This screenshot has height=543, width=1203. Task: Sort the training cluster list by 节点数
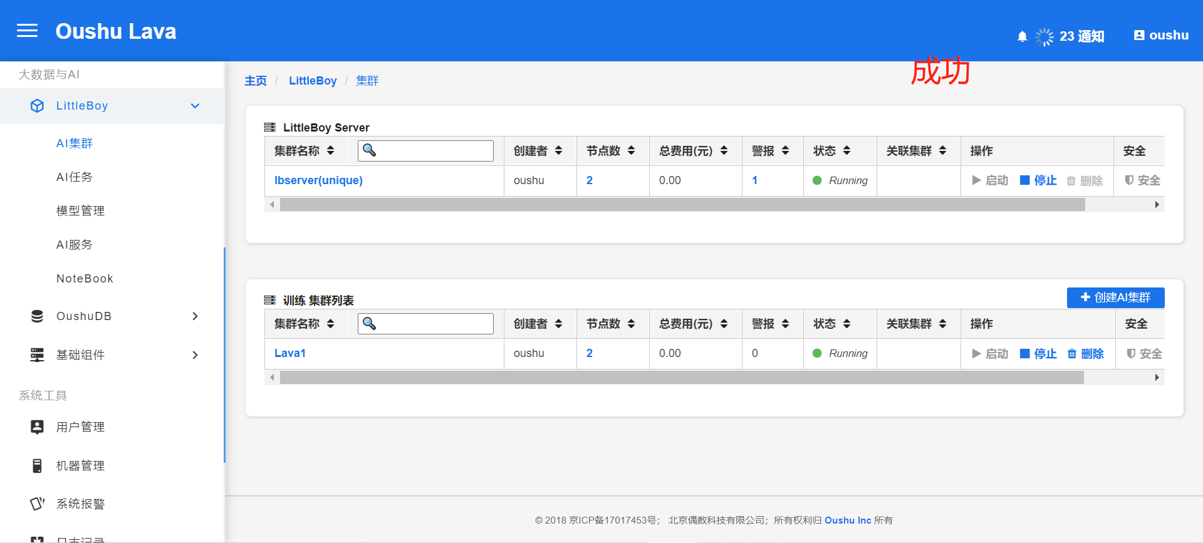coord(631,324)
